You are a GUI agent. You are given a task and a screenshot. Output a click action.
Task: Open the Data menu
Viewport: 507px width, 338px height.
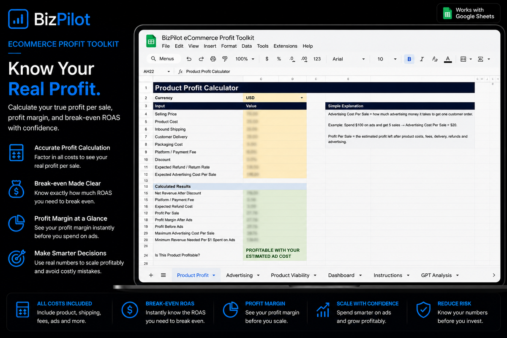[x=247, y=46]
